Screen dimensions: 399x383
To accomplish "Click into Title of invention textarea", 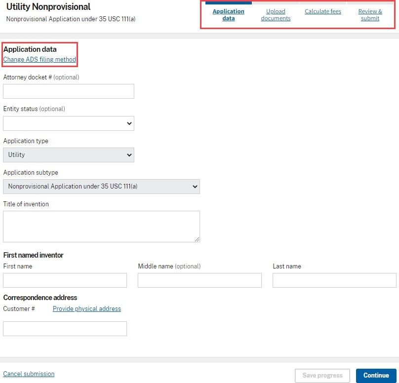I will click(x=101, y=227).
